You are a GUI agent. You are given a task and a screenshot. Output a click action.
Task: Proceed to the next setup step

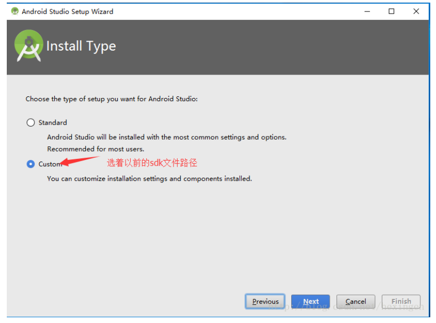[310, 301]
